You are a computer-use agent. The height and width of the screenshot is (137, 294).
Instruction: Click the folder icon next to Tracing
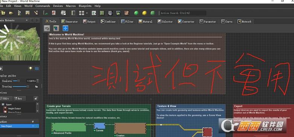click(37, 87)
